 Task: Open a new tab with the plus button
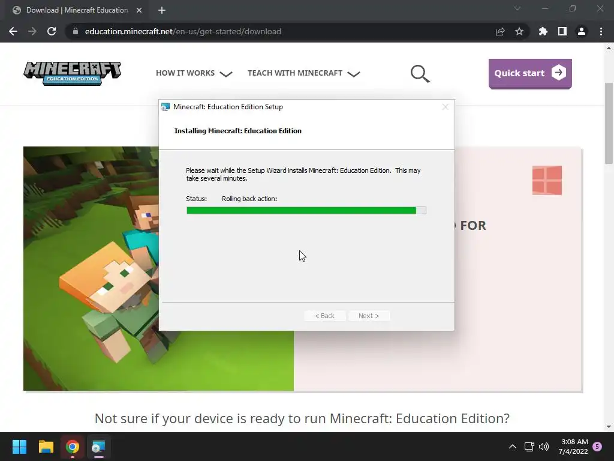(162, 10)
